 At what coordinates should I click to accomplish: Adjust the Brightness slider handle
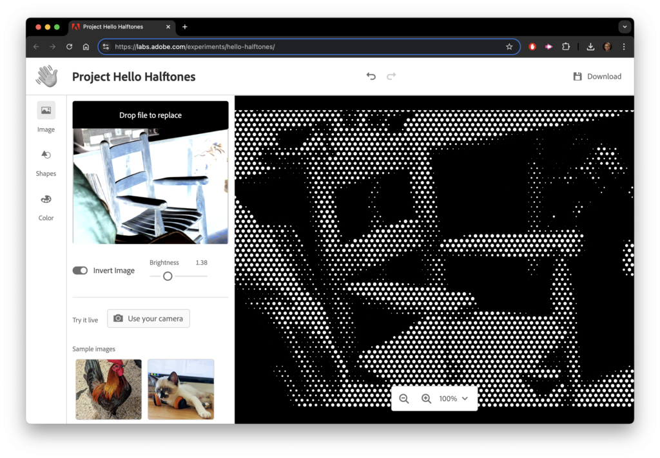(168, 276)
